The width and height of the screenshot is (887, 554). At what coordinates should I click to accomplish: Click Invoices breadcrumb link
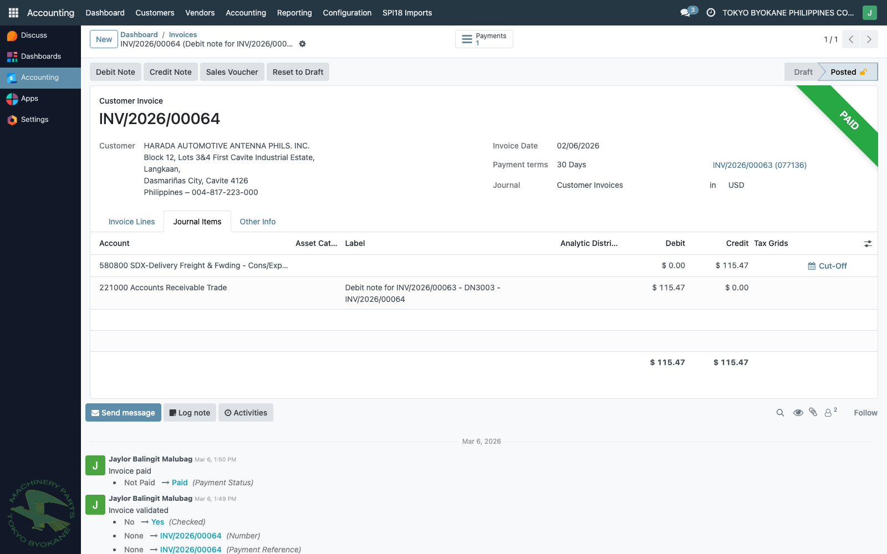pyautogui.click(x=183, y=34)
